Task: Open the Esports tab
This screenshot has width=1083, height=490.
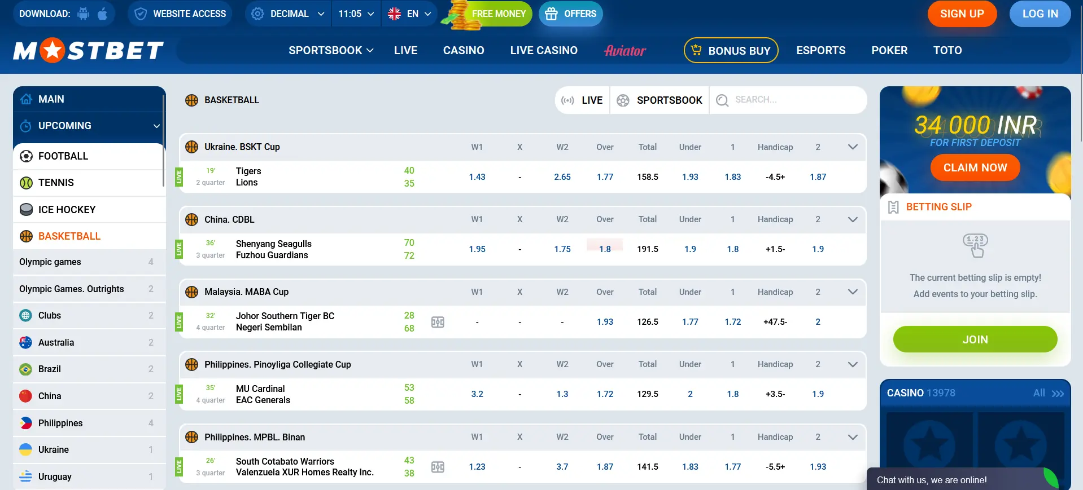Action: click(820, 51)
